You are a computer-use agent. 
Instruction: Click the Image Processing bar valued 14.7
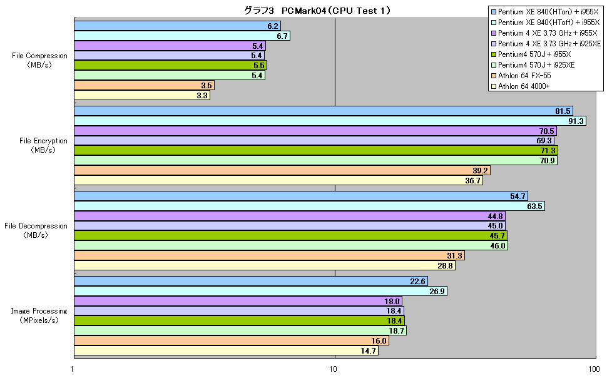pos(226,351)
